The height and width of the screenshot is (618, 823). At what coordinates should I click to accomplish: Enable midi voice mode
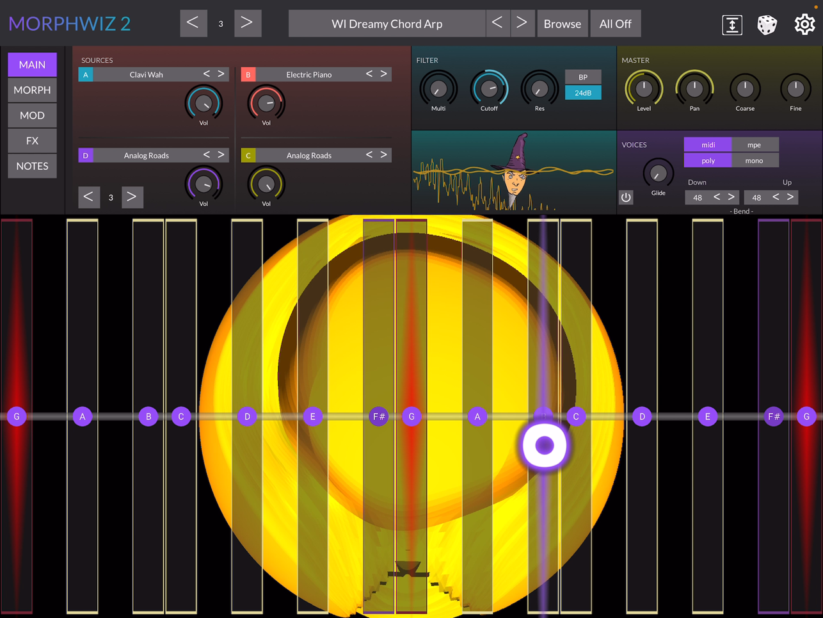(x=708, y=145)
